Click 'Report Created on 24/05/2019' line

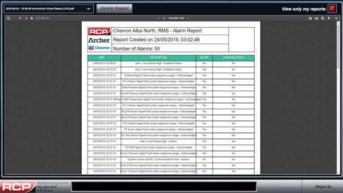(156, 40)
